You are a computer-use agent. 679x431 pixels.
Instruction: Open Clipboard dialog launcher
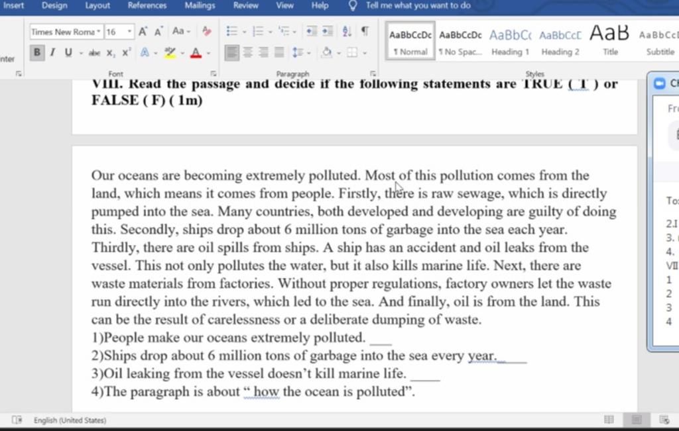pos(18,73)
